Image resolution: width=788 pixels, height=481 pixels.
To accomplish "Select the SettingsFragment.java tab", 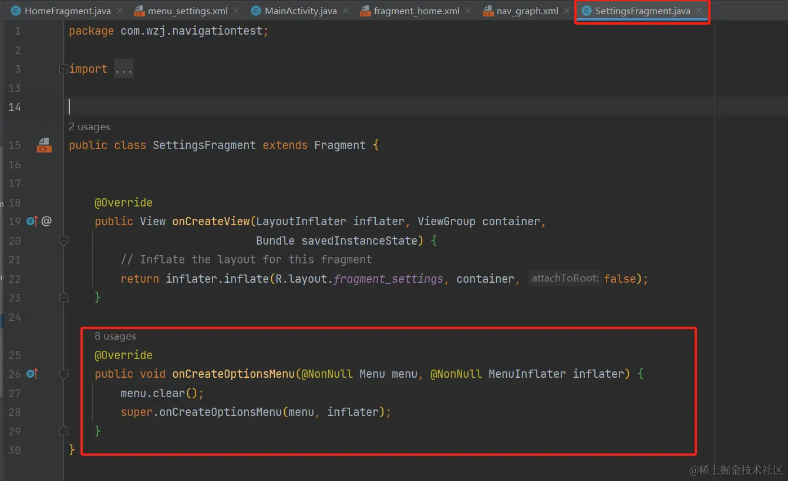I will (x=642, y=11).
